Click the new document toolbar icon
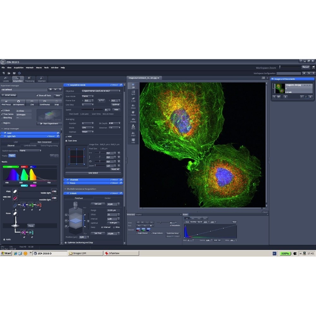 click(x=3, y=73)
